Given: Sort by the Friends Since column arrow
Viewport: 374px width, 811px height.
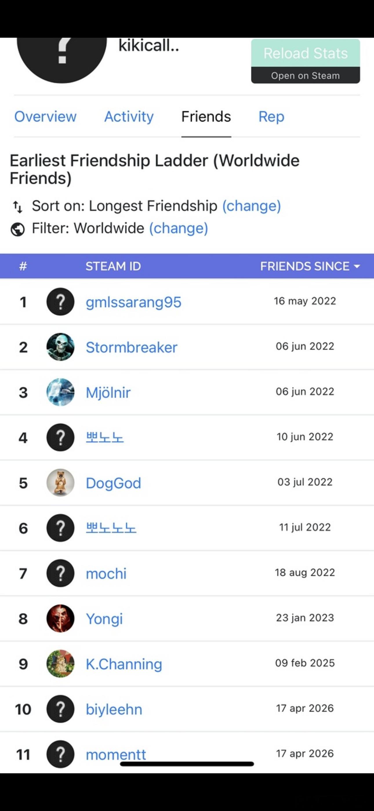Looking at the screenshot, I should tap(357, 266).
